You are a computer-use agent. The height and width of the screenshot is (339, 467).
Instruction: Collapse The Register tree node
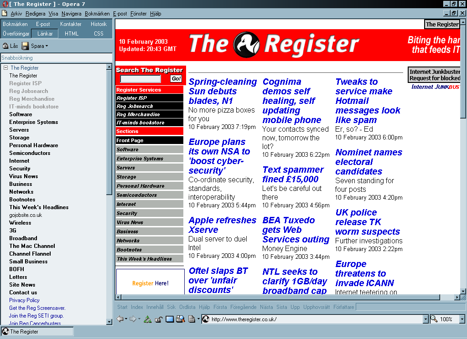point(5,68)
